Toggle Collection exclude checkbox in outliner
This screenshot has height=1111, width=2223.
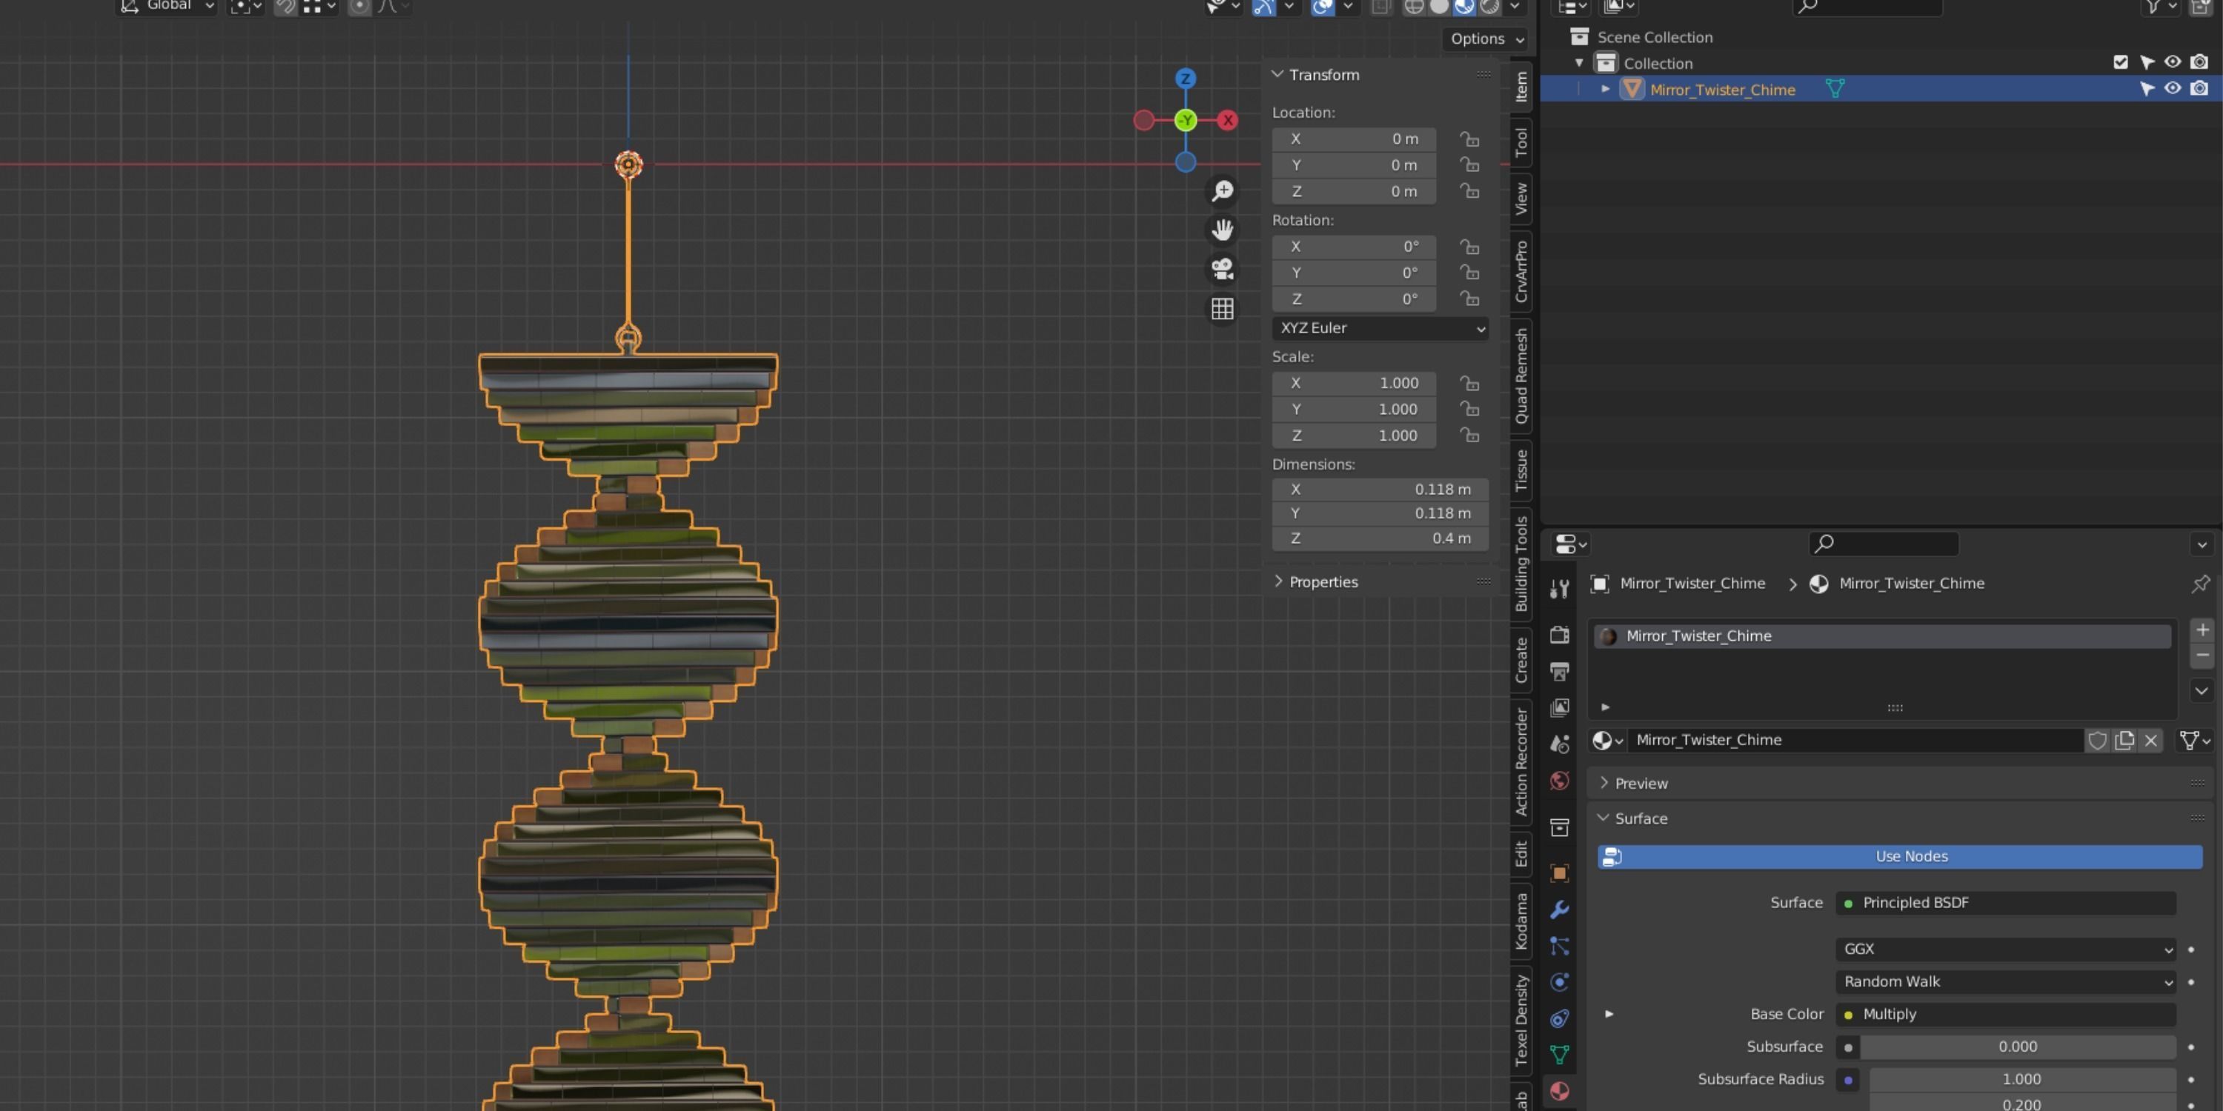point(2120,62)
